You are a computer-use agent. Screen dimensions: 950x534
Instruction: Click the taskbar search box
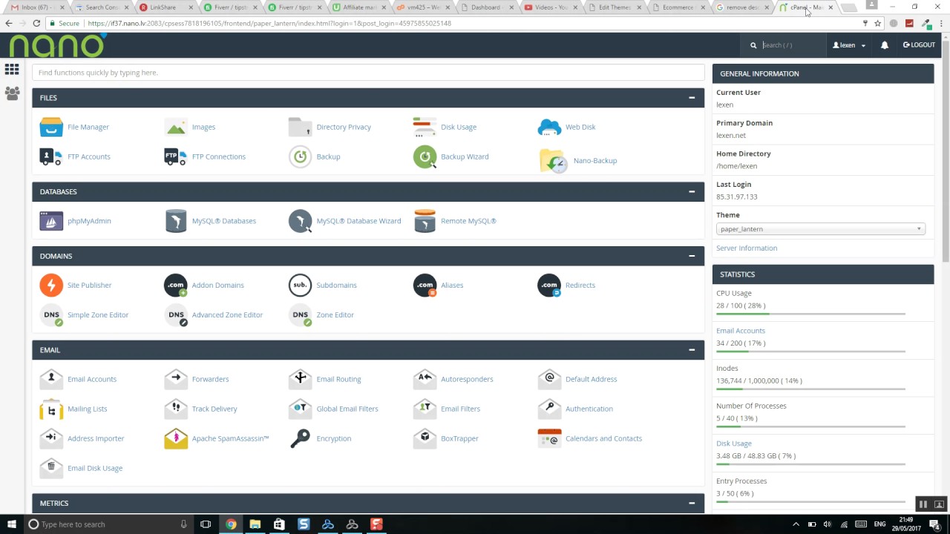pyautogui.click(x=108, y=524)
